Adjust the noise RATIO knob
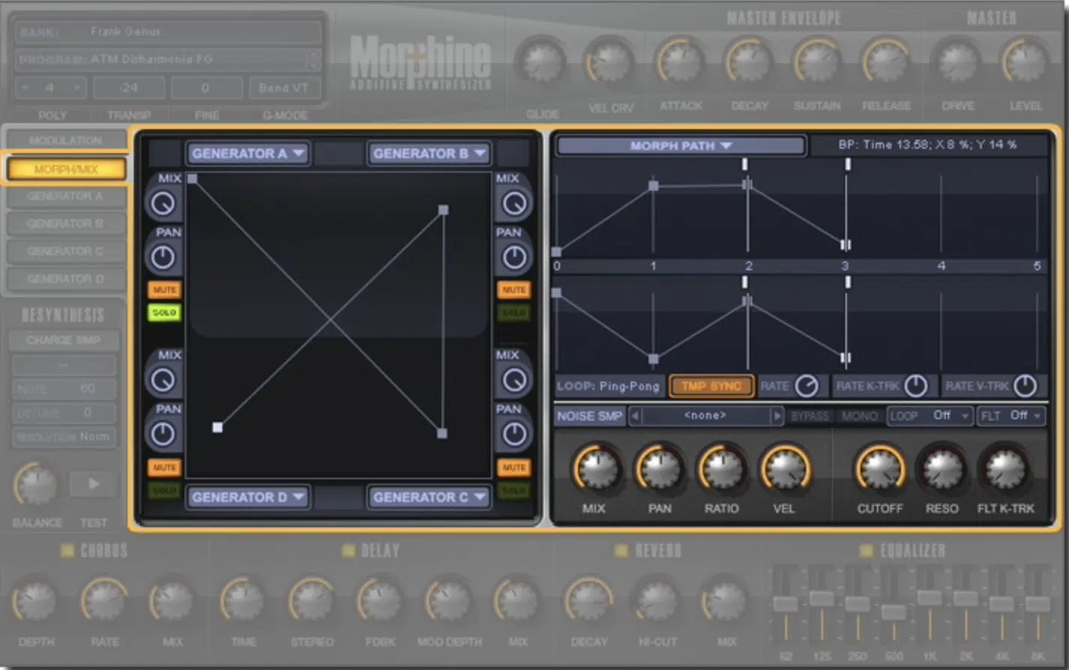 (x=722, y=469)
